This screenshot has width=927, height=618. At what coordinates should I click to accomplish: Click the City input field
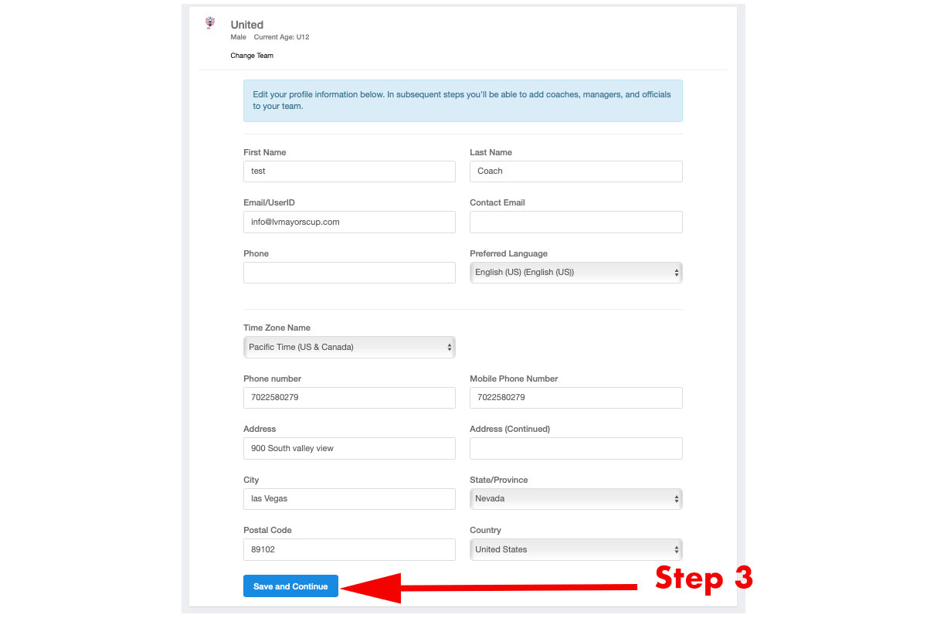[x=349, y=499]
